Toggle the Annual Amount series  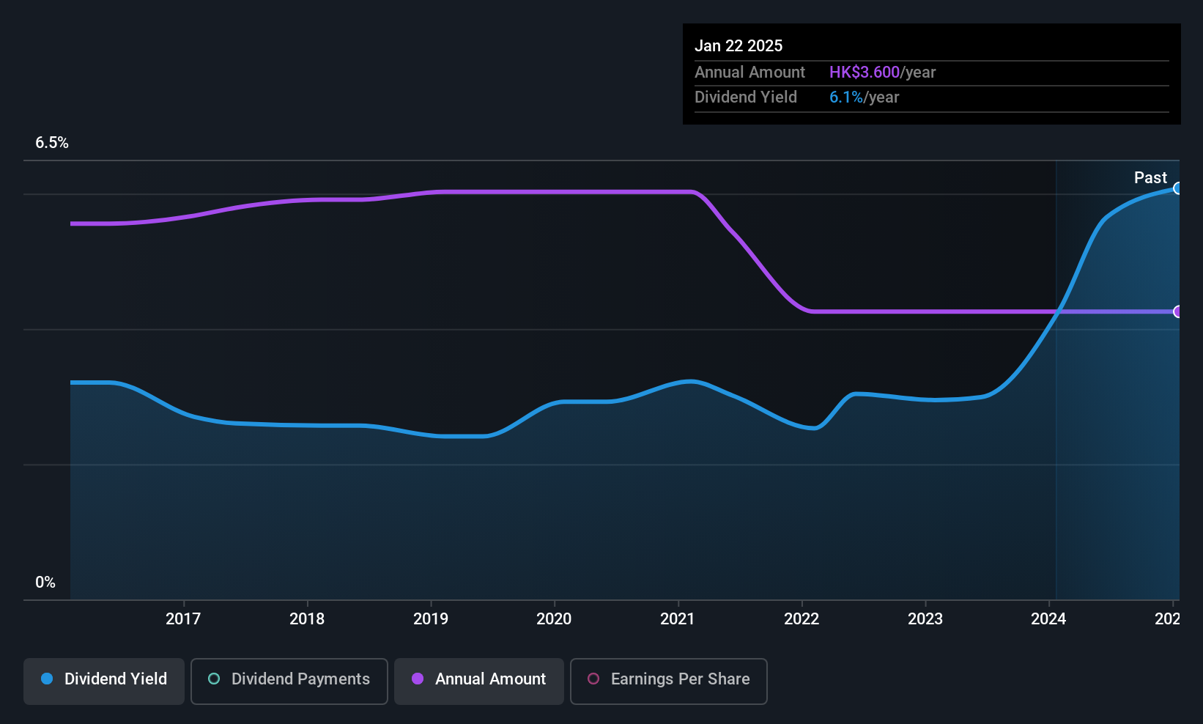tap(479, 681)
